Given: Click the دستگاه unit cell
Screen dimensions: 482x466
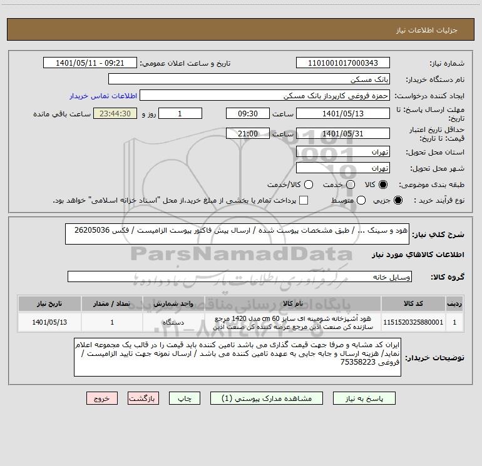Looking at the screenshot, I should pyautogui.click(x=173, y=322).
